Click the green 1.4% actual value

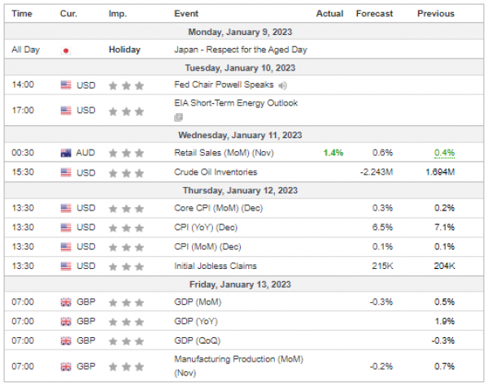click(332, 152)
